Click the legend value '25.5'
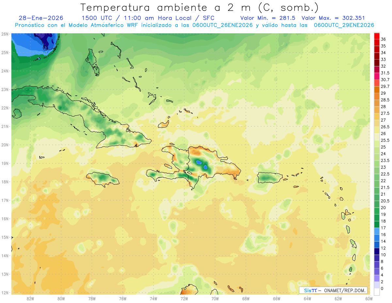The height and width of the screenshot is (303, 392). [x=385, y=140]
